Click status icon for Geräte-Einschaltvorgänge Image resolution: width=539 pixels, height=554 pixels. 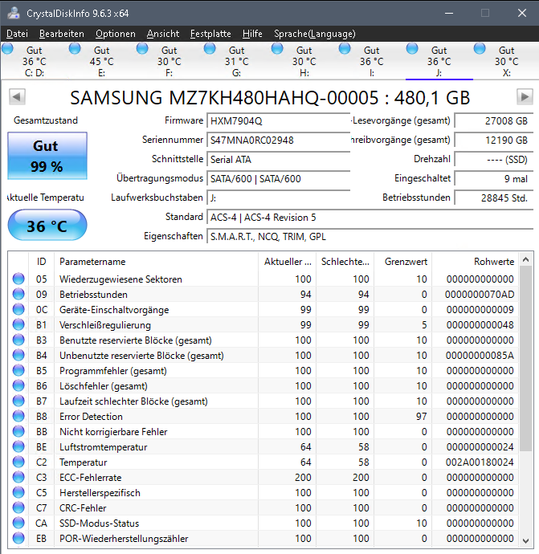18,309
